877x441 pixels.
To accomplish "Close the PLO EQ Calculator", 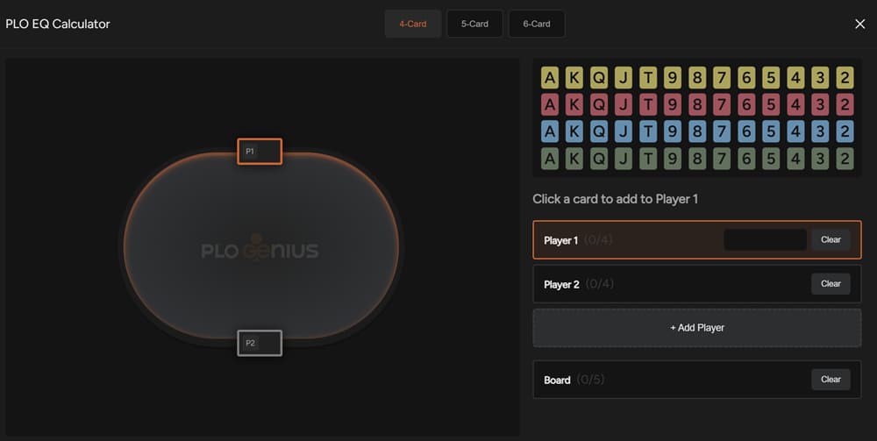I will [860, 24].
